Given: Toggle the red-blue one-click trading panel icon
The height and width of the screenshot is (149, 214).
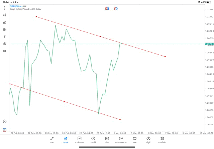Looking at the screenshot, I should 107,9.
